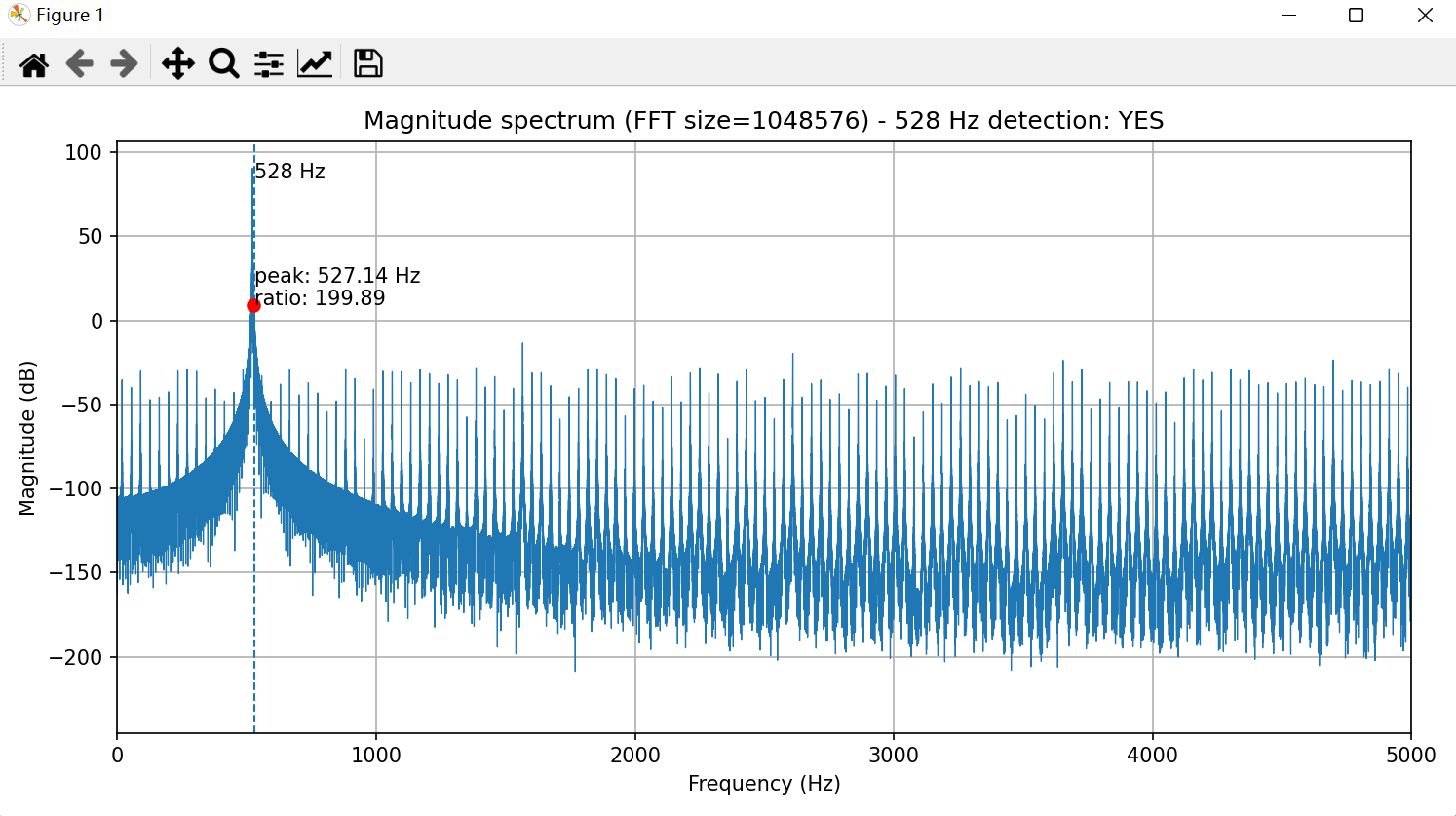Toggle the Zoom to rectangle magnifier tool

point(223,64)
